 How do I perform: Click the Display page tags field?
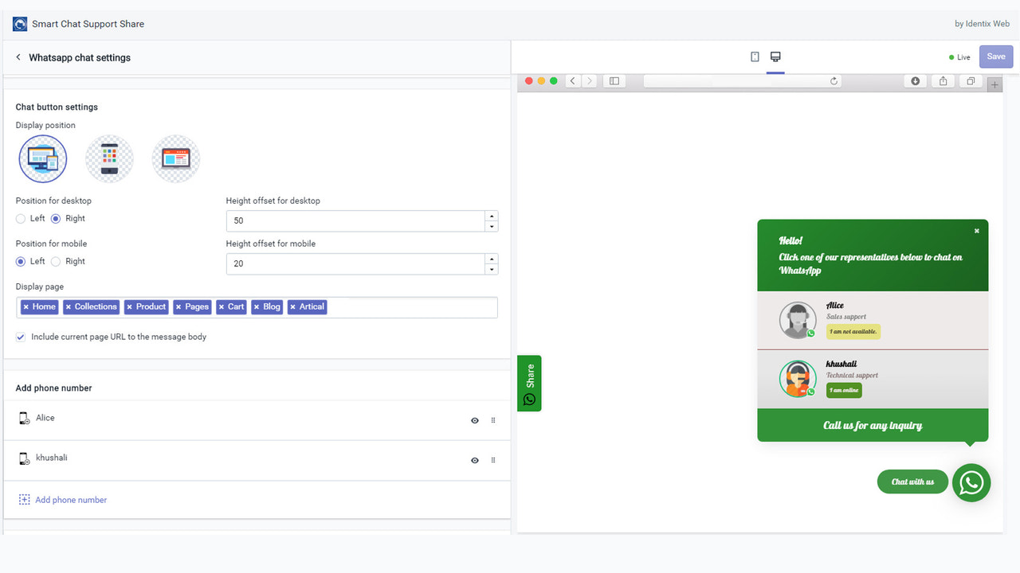point(398,306)
